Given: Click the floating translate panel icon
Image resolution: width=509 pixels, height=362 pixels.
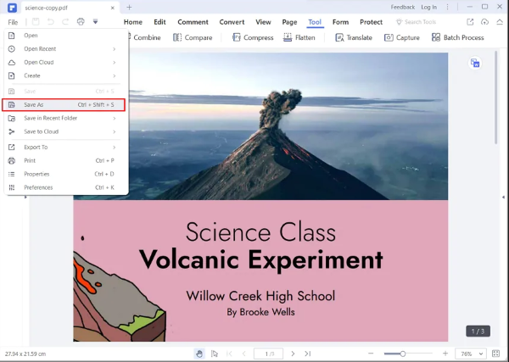Looking at the screenshot, I should point(475,63).
